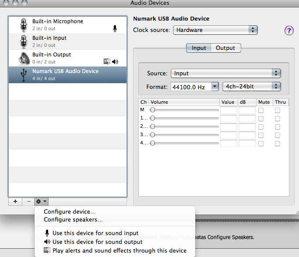The height and width of the screenshot is (257, 299).
Task: Open help with the purple question mark
Action: click(x=289, y=31)
